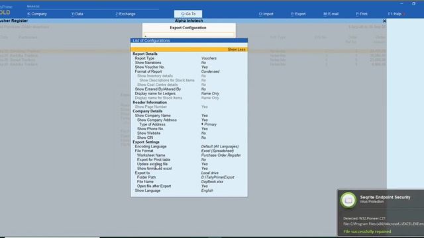Open F1: Help menu

pyautogui.click(x=395, y=14)
